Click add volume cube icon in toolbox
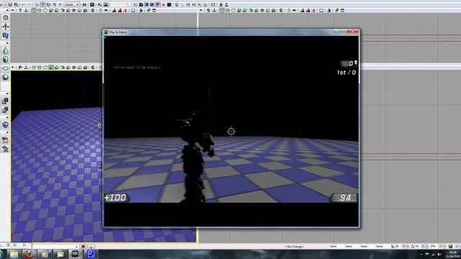Viewport: 461px width, 259px height. [5, 124]
